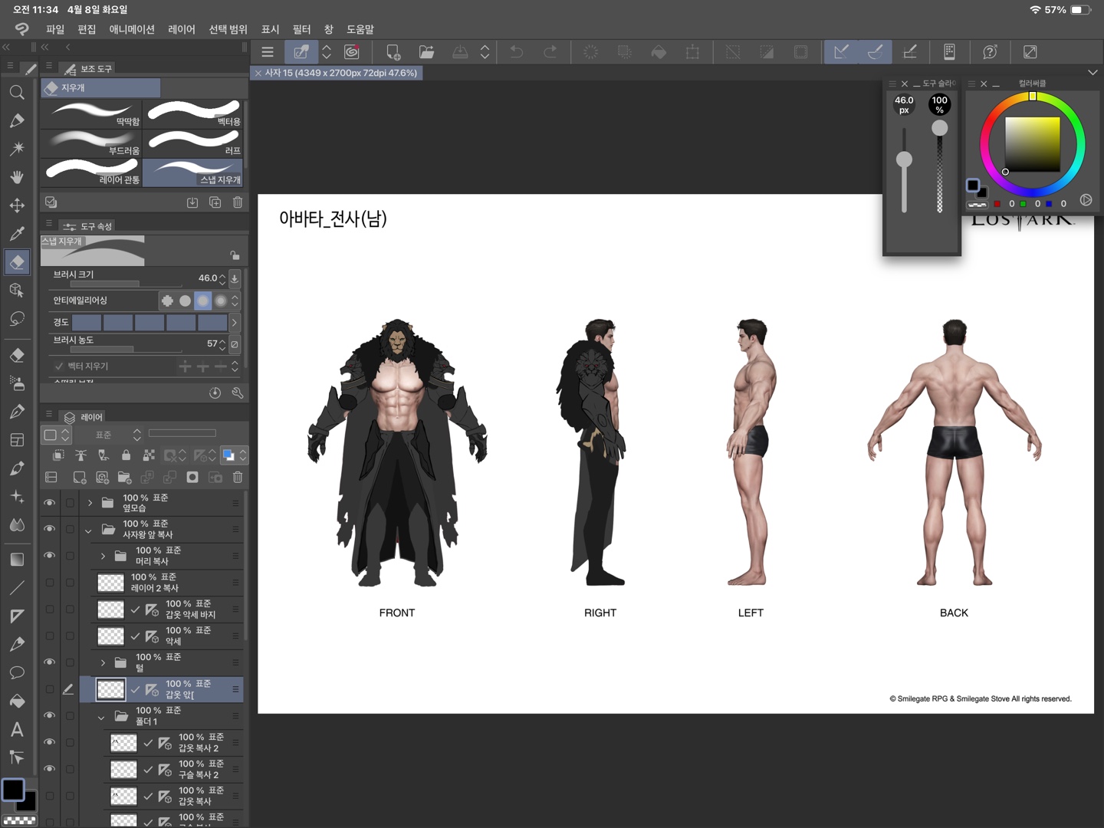Screen dimensions: 1104x828
Task: Toggle visibility of 폴더 1 folder
Action: [x=49, y=715]
